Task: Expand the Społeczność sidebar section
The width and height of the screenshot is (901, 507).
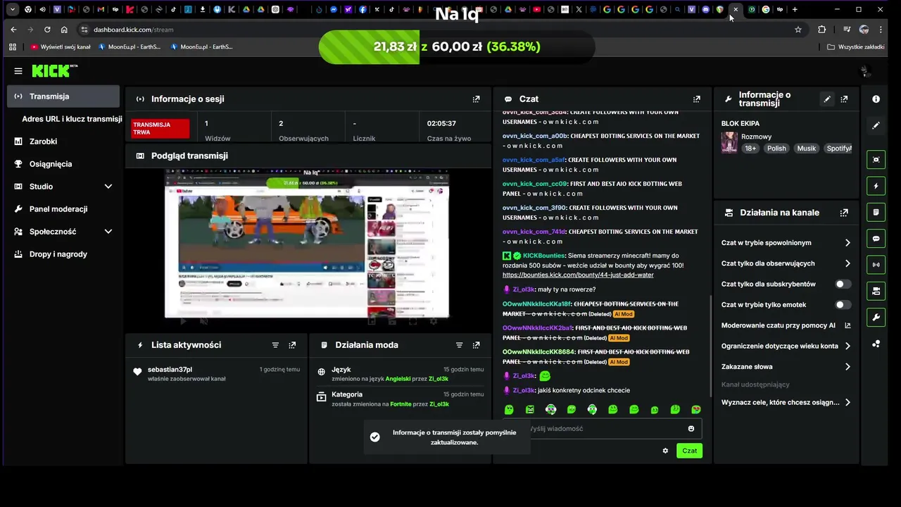Action: [108, 232]
